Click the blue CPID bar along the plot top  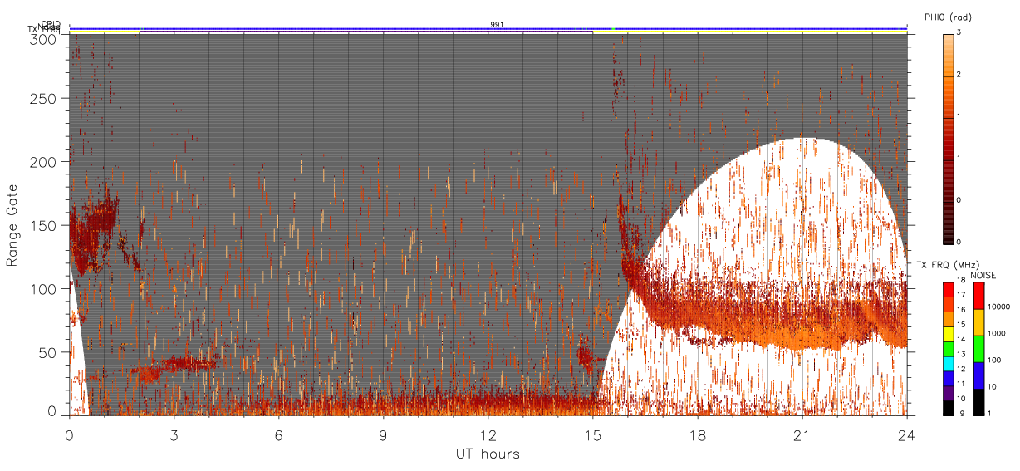click(x=488, y=28)
